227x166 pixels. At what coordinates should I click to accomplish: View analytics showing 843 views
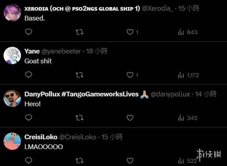188,32
